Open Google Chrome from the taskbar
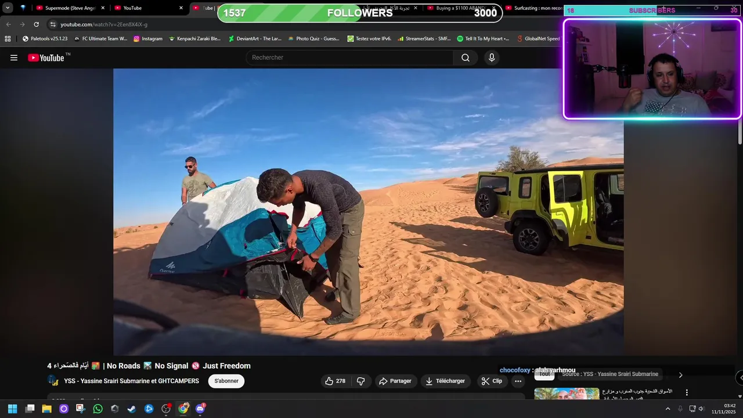Image resolution: width=743 pixels, height=418 pixels. (183, 409)
